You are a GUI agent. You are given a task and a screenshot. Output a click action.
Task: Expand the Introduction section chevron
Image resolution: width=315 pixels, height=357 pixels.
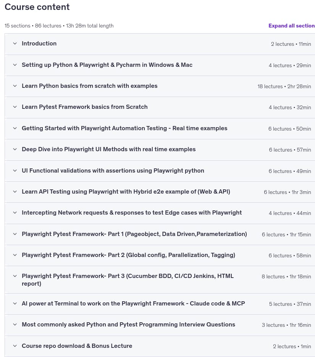pos(15,44)
